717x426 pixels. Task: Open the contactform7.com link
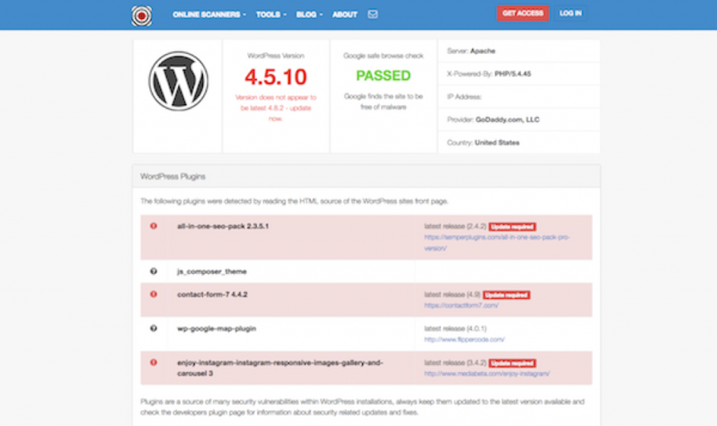pos(461,305)
